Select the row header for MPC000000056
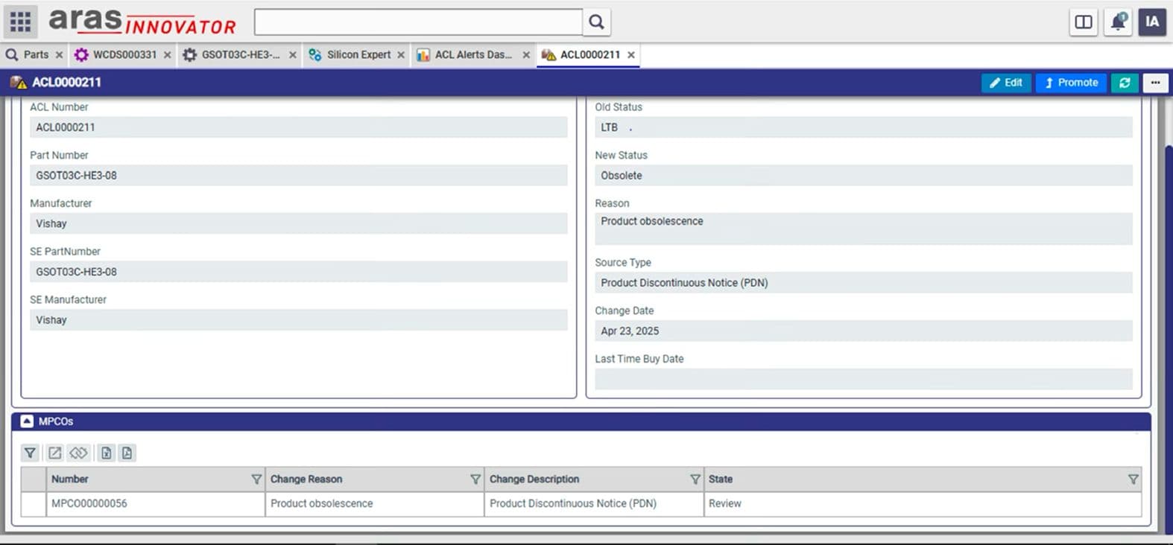 coord(34,504)
